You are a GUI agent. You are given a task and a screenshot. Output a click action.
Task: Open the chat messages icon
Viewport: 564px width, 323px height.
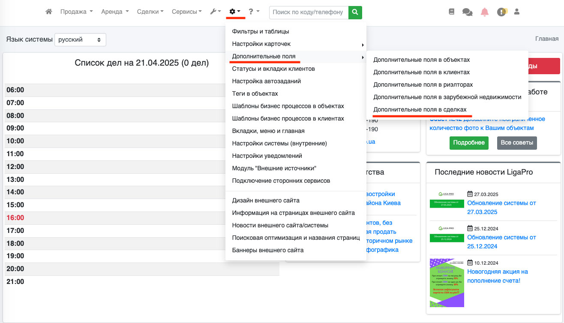tap(467, 12)
